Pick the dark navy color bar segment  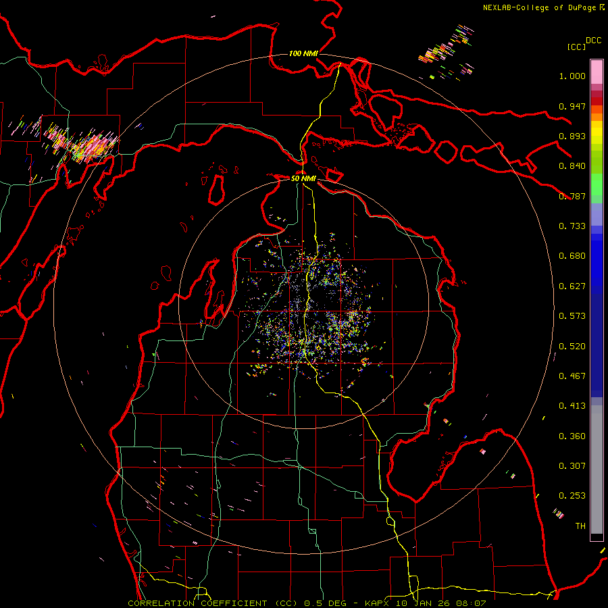pyautogui.click(x=597, y=343)
